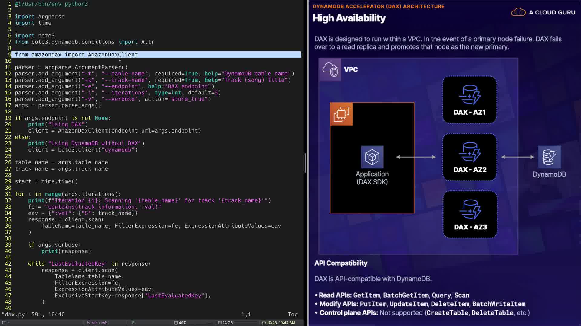This screenshot has height=326, width=581.
Task: Click the DynamoDB database icon
Action: [x=549, y=157]
